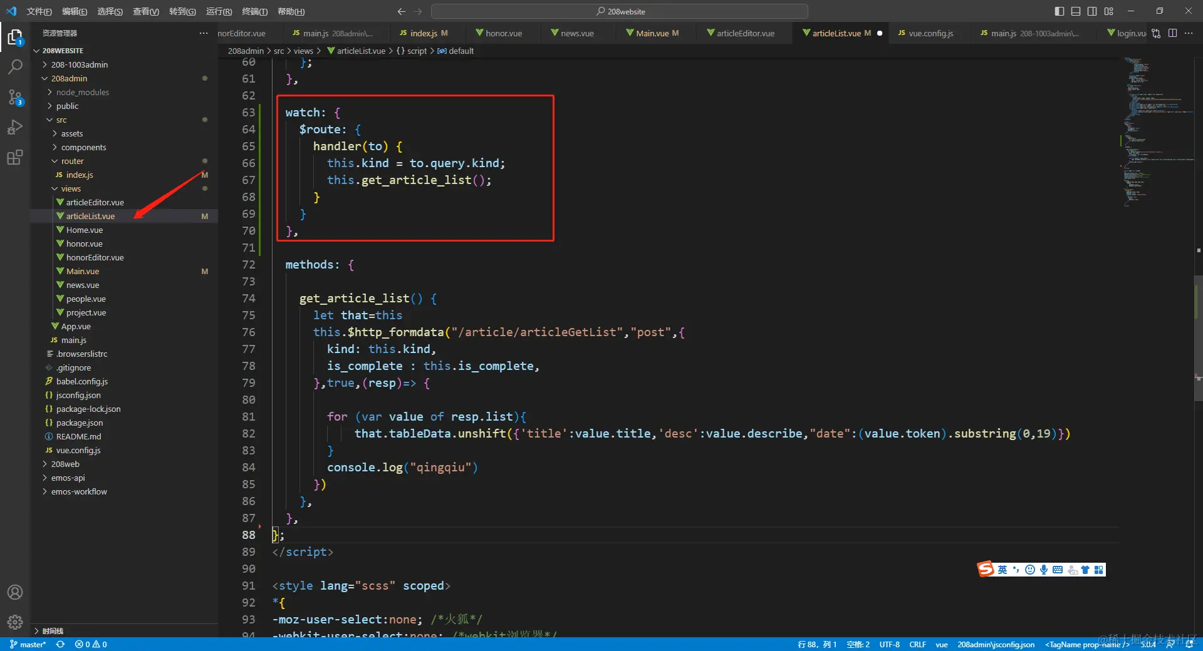This screenshot has height=651, width=1203.
Task: Click the CRLF line ending selector
Action: click(917, 644)
